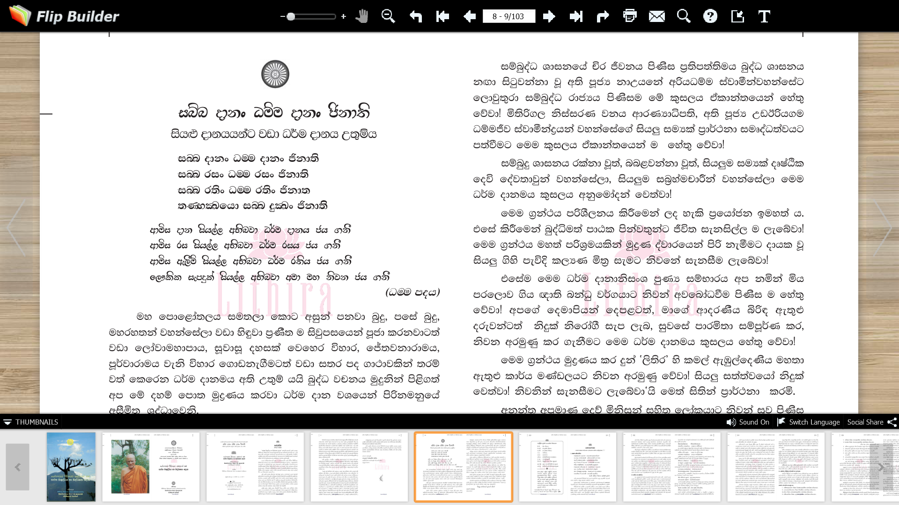This screenshot has height=505, width=899.
Task: Open the third spread thumbnail
Action: tap(255, 467)
